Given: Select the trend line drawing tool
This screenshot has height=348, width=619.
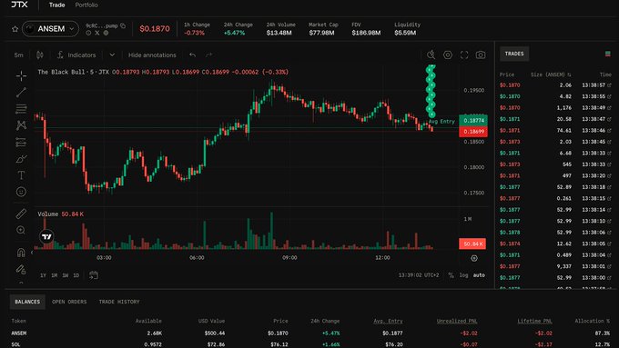Looking at the screenshot, I should (x=21, y=92).
